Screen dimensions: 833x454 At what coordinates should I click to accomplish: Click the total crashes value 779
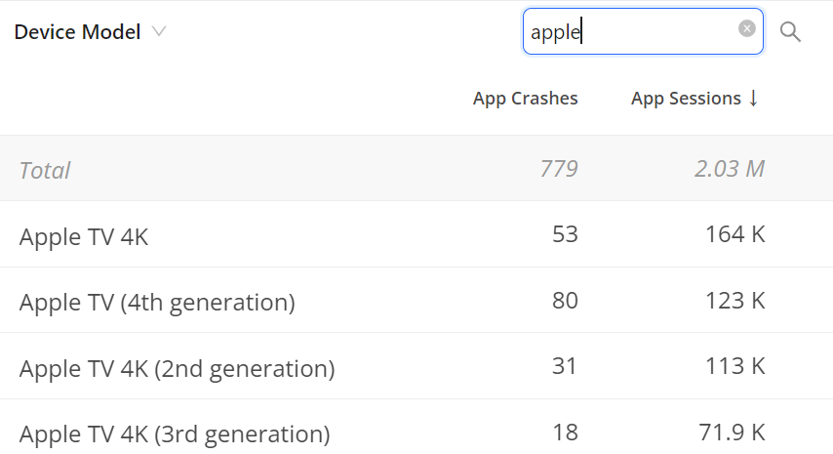(x=559, y=169)
